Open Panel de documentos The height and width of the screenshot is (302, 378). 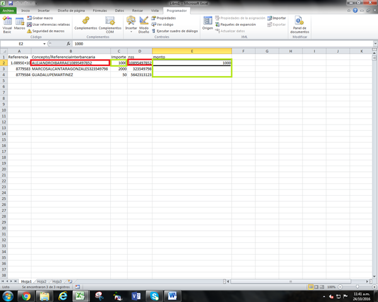[299, 25]
